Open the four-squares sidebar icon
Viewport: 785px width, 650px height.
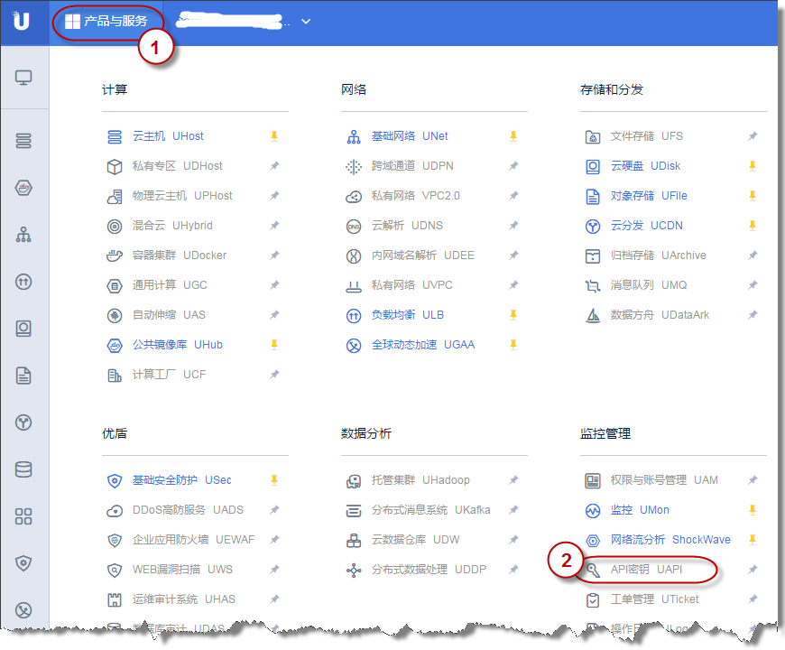coord(23,516)
